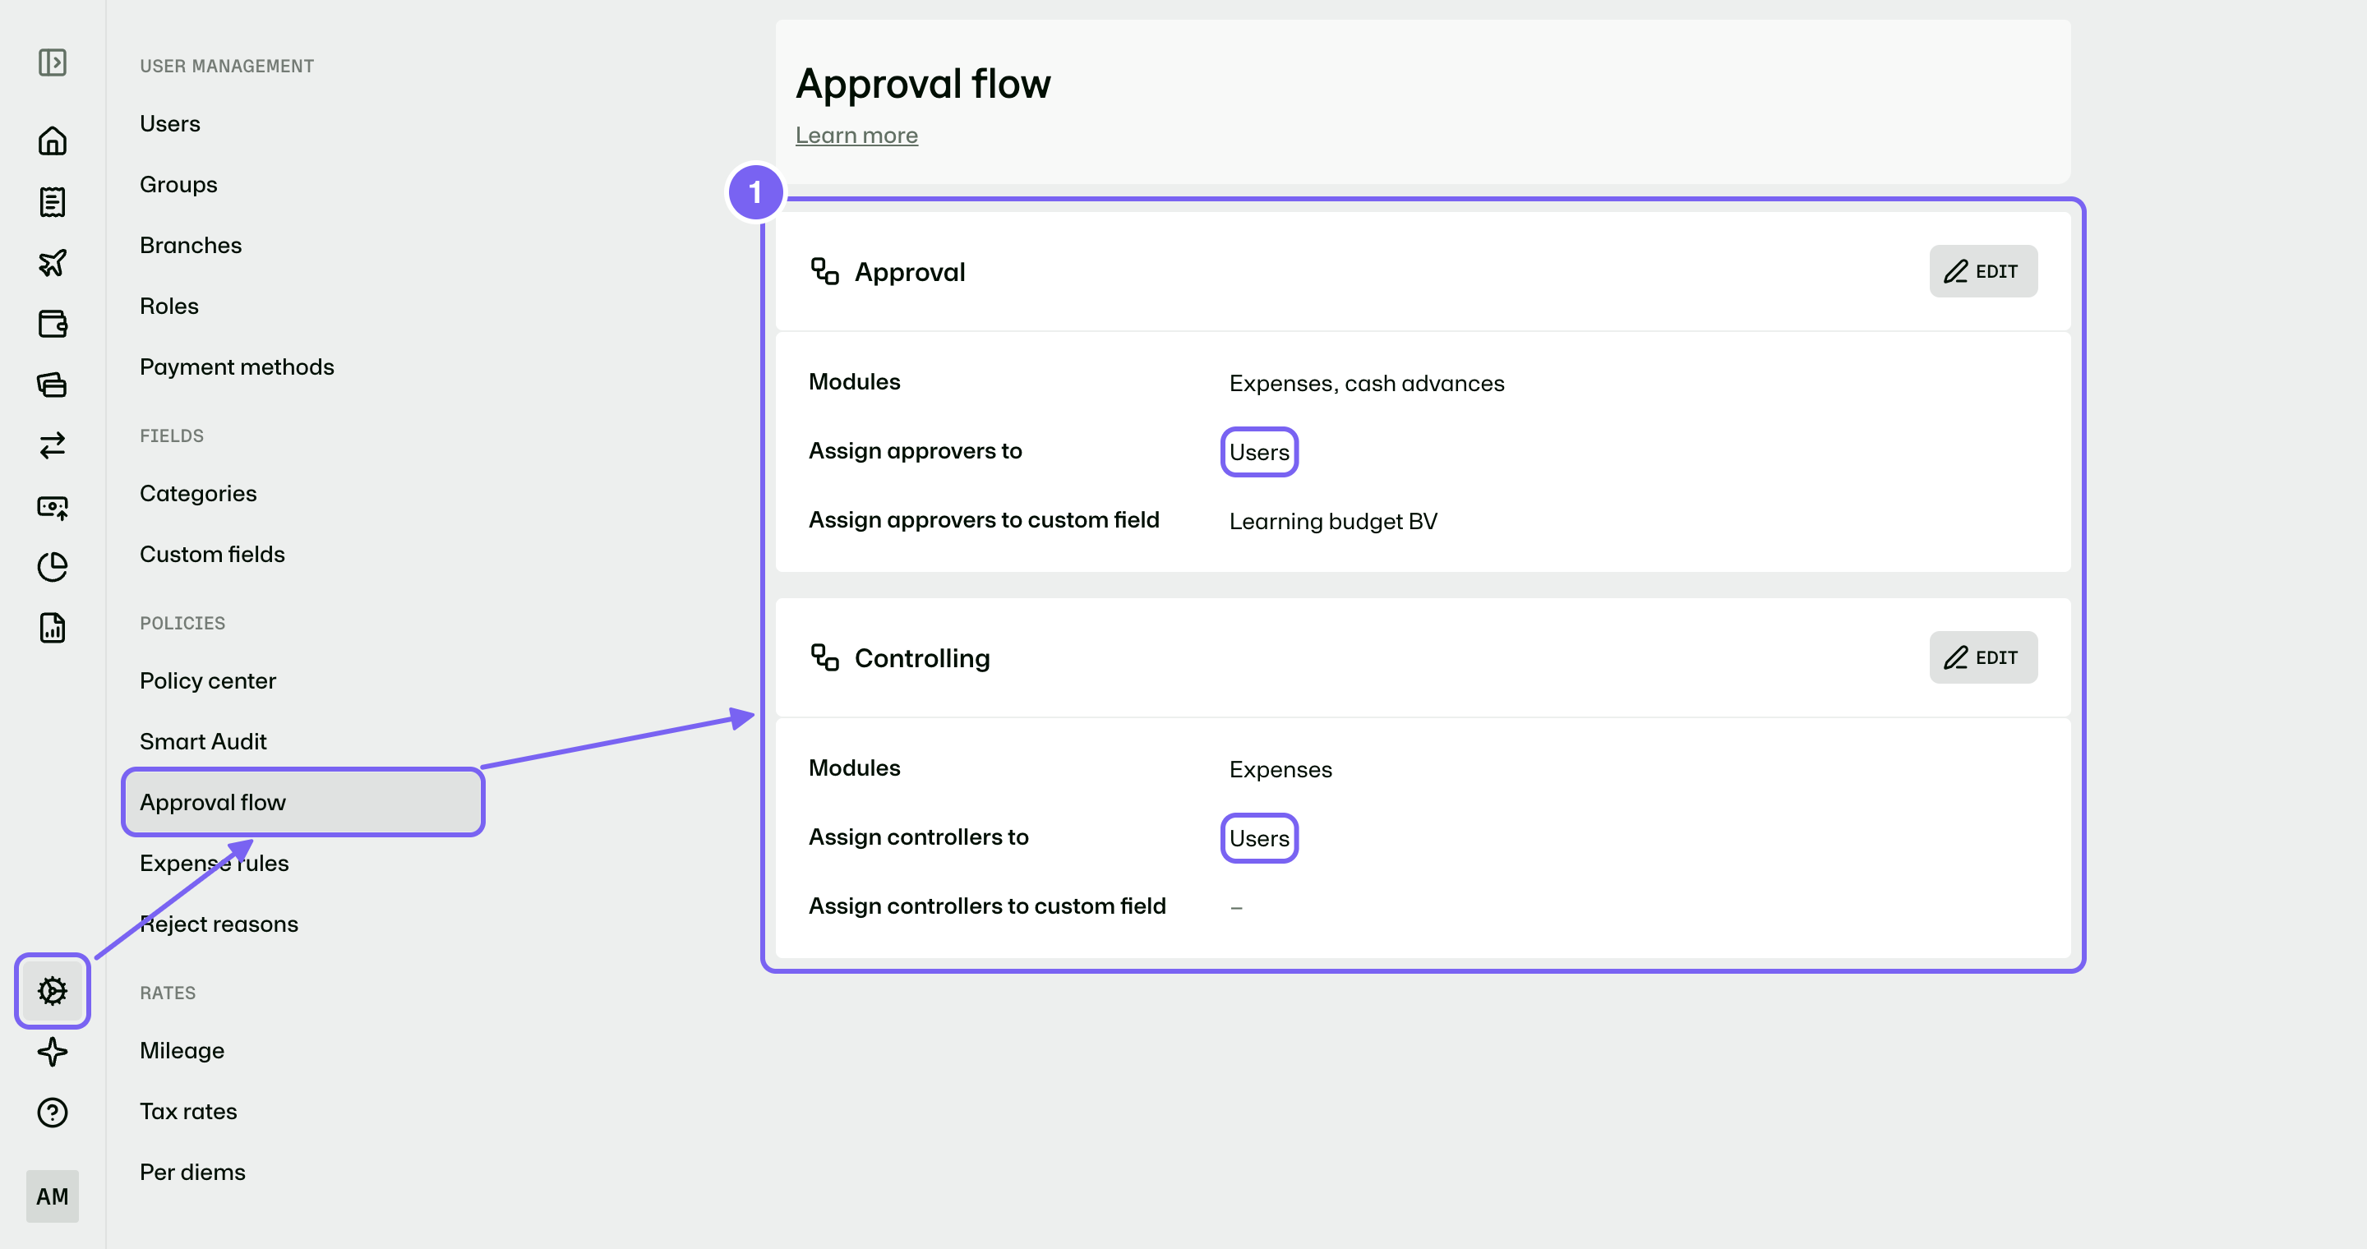Edit the Approval section
The height and width of the screenshot is (1249, 2367).
1983,271
